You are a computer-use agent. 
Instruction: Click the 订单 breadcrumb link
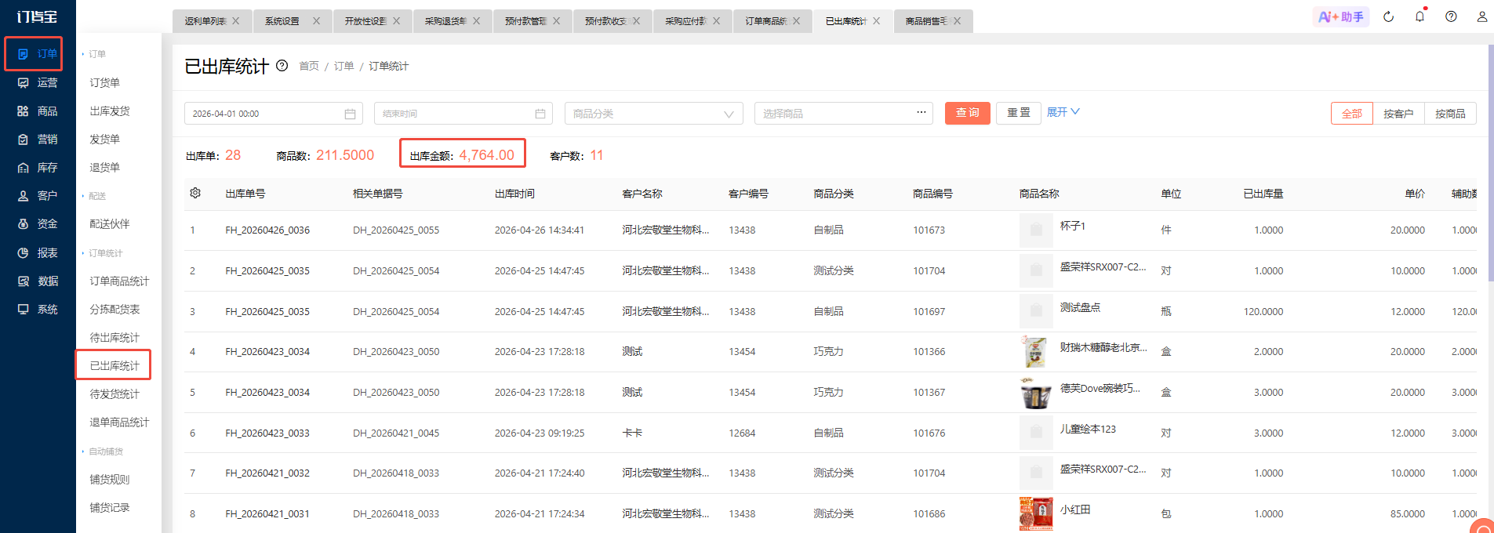344,66
